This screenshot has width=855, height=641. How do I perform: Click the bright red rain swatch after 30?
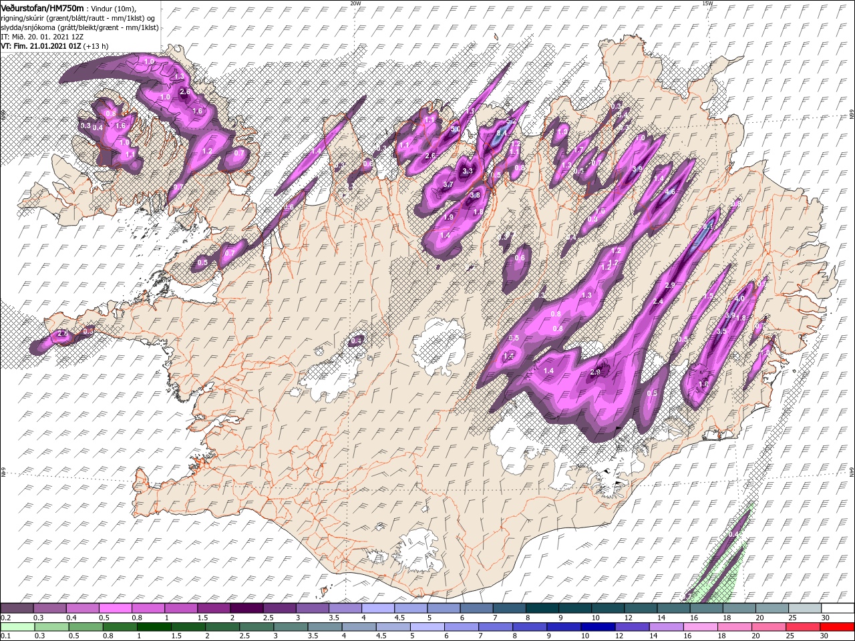click(x=838, y=626)
